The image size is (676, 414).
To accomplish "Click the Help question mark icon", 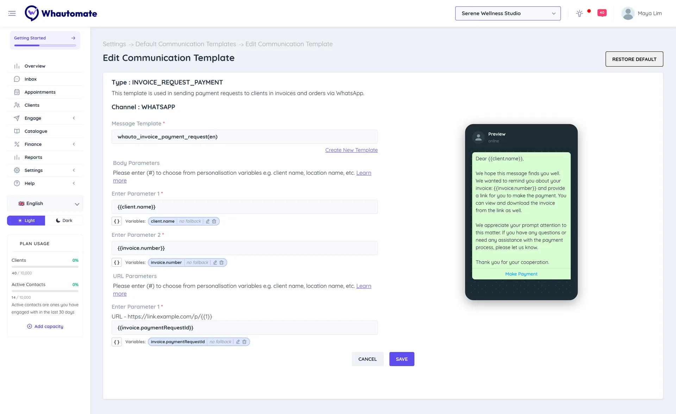I will coord(17,184).
